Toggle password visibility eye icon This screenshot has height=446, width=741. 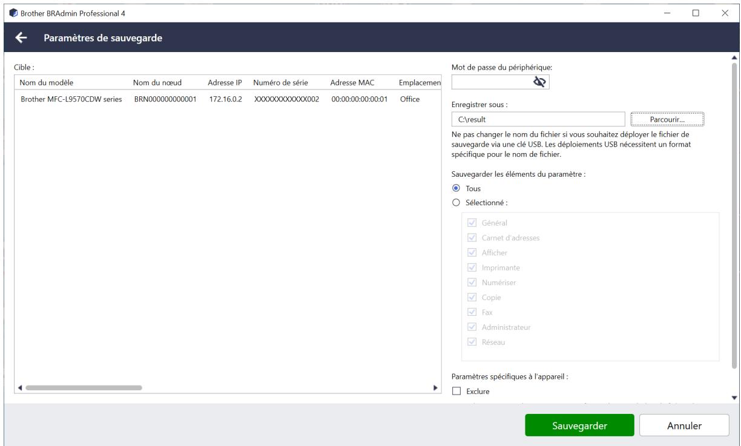(541, 82)
